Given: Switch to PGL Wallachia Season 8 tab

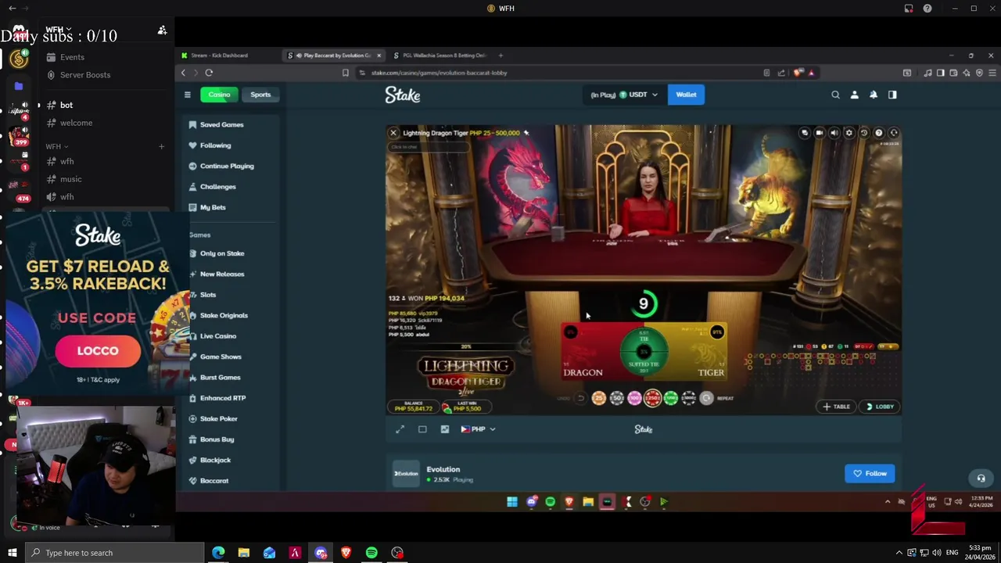Looking at the screenshot, I should 440,56.
